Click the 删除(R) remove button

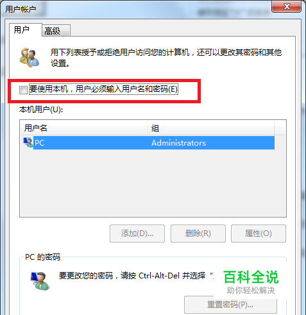[x=198, y=234]
